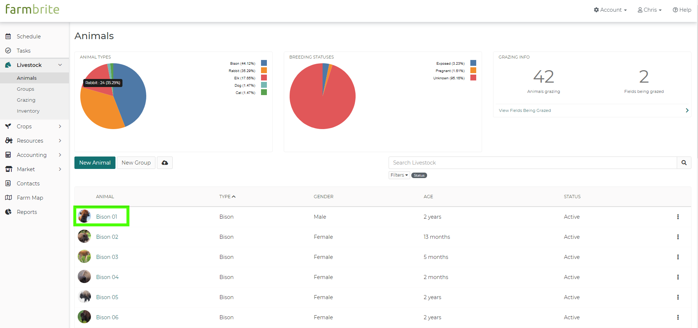This screenshot has height=328, width=698.
Task: Go to Grazing submenu item
Action: click(x=26, y=100)
